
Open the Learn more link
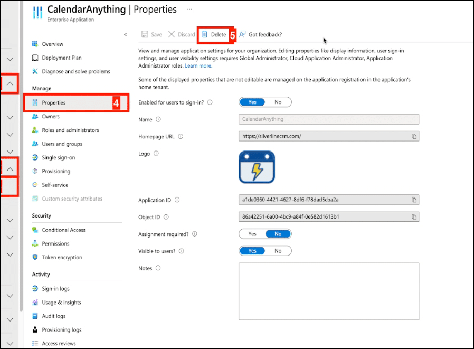click(x=198, y=65)
